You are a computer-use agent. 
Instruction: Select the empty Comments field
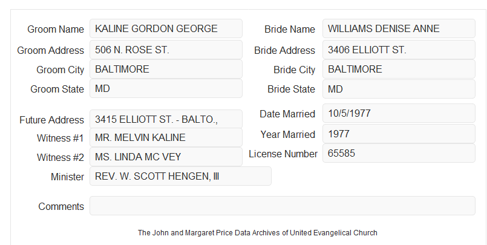(283, 206)
